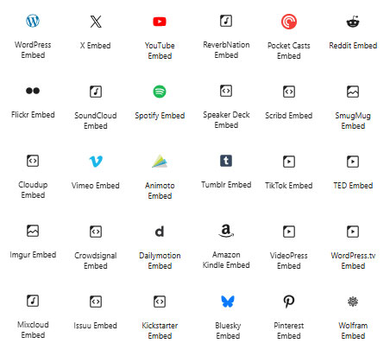Select the TikTok Embed video icon
This screenshot has width=390, height=356.
click(289, 162)
